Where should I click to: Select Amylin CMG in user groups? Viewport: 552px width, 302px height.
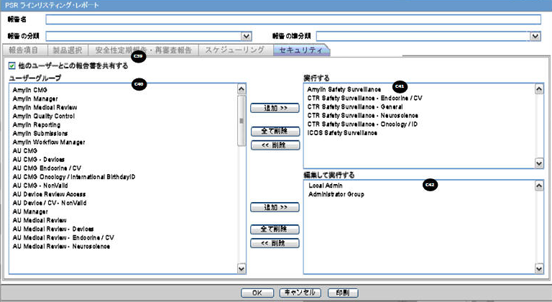[30, 90]
